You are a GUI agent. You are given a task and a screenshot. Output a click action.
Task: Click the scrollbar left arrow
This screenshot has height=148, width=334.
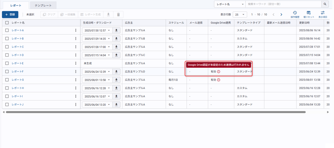click(x=4, y=112)
